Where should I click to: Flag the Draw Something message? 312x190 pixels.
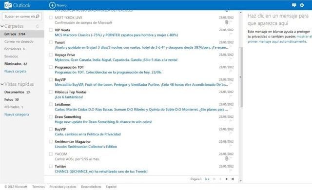pyautogui.click(x=231, y=121)
